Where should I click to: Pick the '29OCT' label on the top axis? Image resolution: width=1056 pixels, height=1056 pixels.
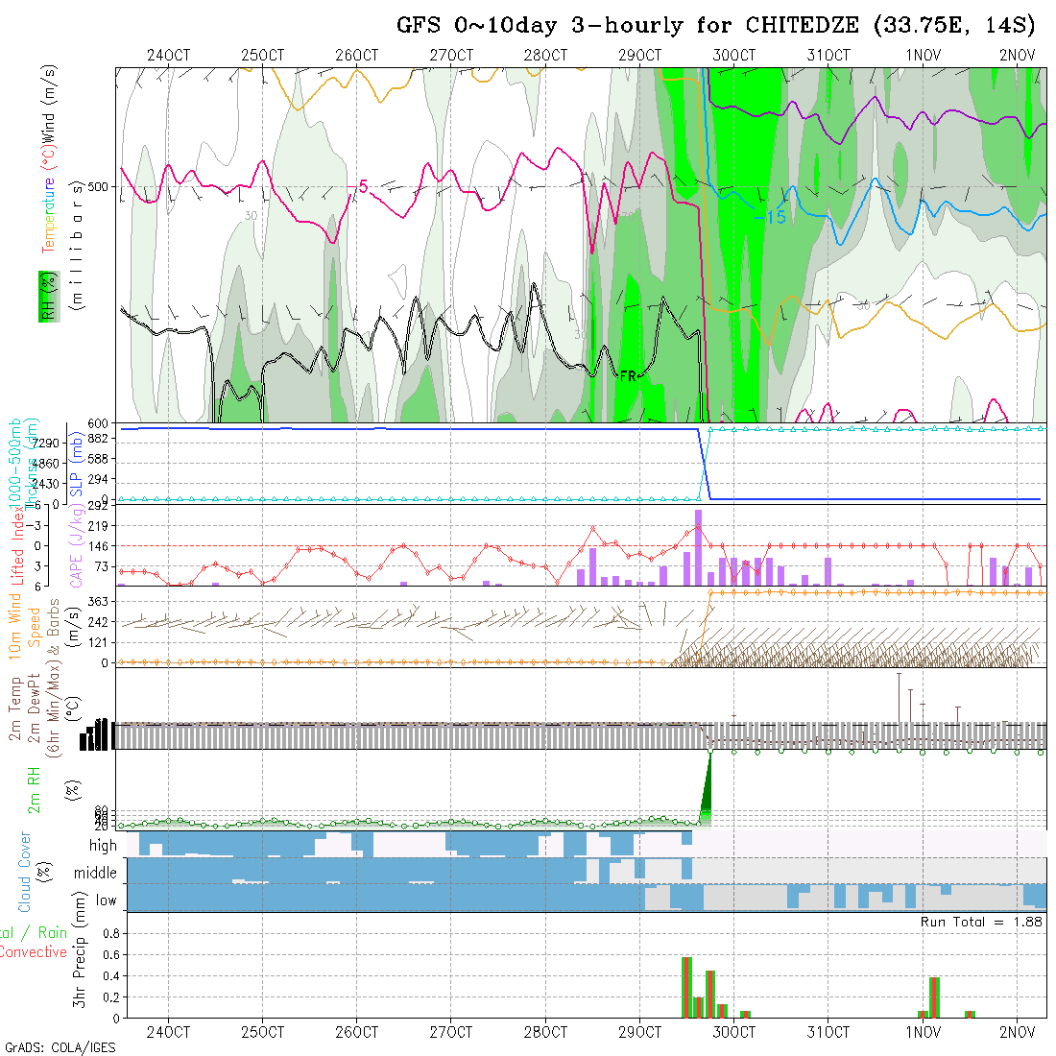tap(639, 55)
